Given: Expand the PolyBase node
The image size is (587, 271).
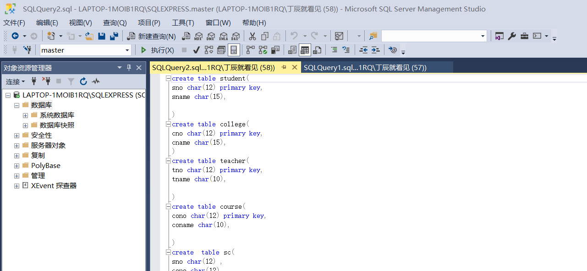Looking at the screenshot, I should point(16,166).
